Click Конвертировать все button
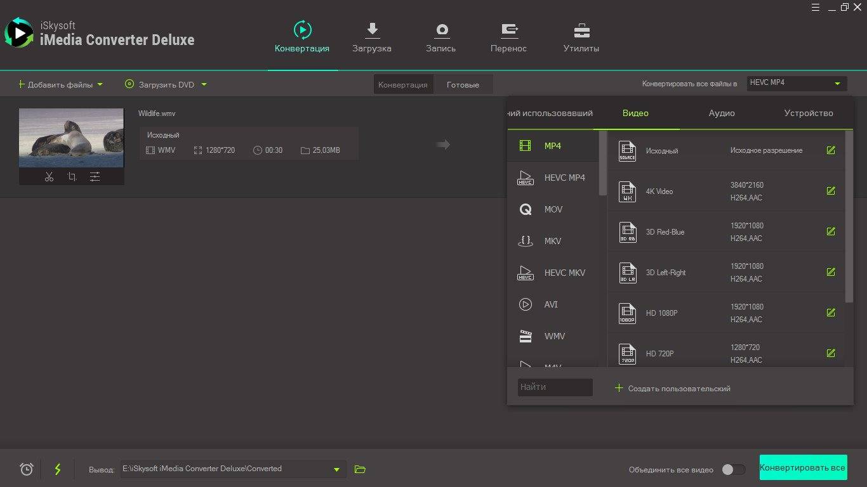 pyautogui.click(x=802, y=467)
